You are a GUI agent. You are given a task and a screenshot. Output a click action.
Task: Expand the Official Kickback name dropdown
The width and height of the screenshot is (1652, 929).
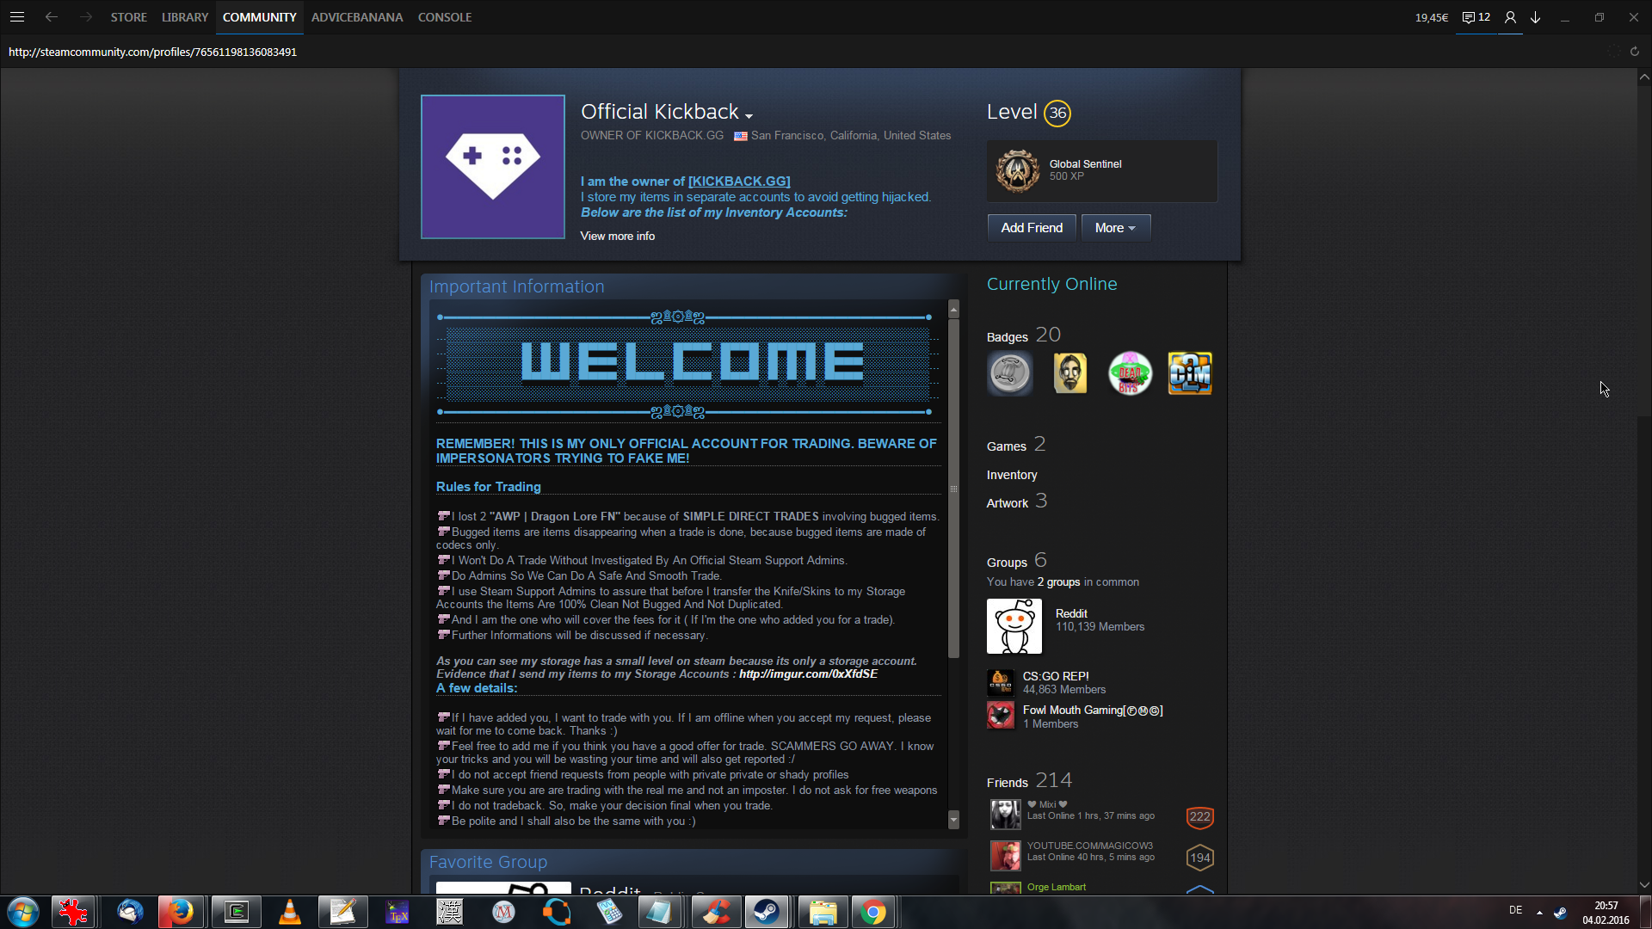tap(749, 115)
